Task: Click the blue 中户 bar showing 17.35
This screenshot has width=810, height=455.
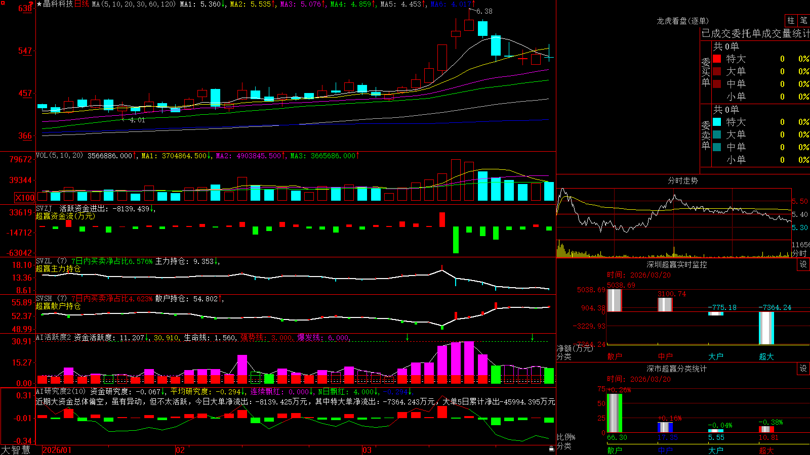Action: pyautogui.click(x=665, y=427)
